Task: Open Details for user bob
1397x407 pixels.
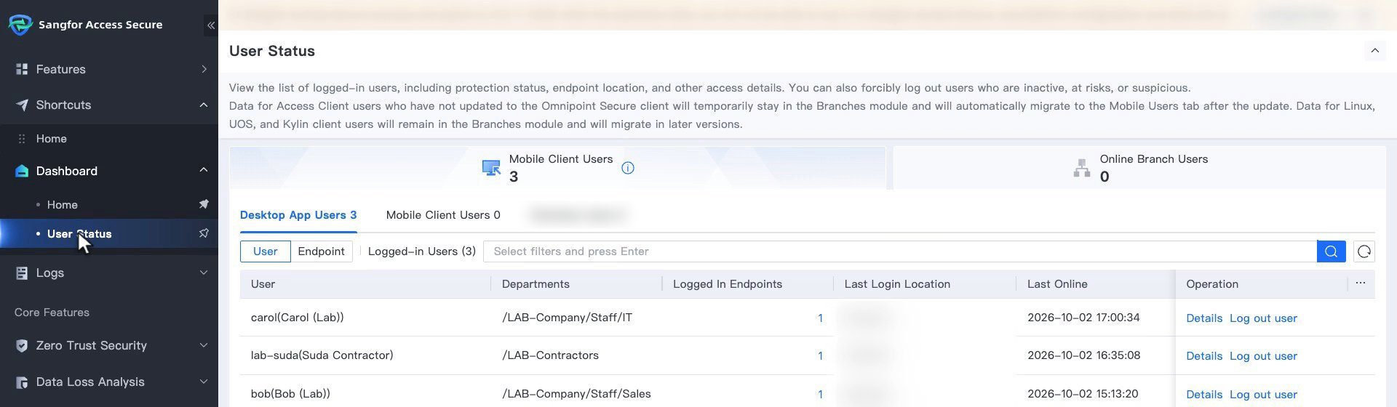Action: 1204,395
